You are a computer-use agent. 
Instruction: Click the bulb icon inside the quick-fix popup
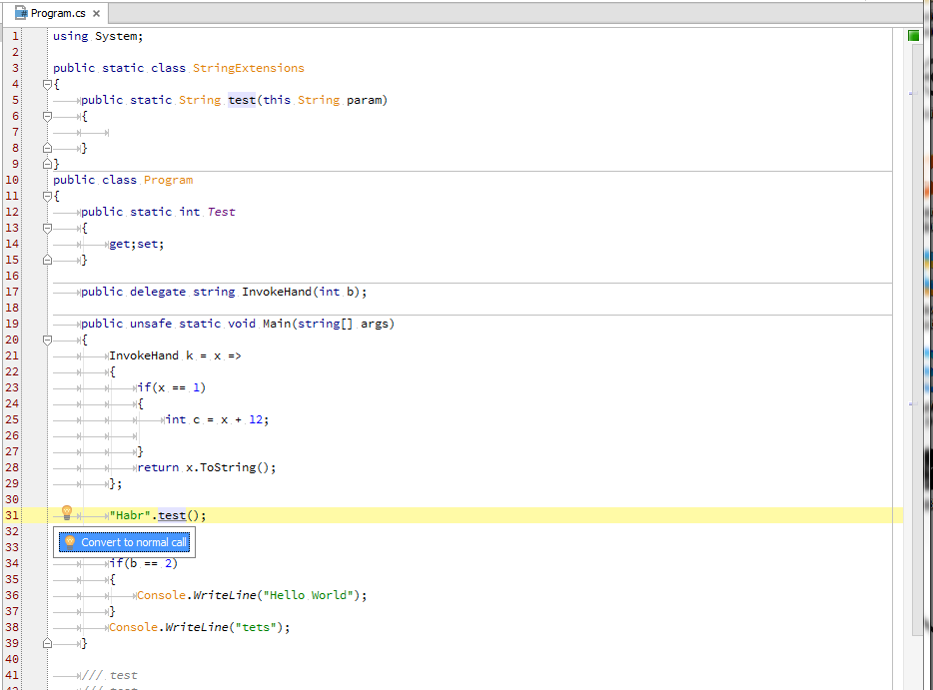click(x=70, y=542)
